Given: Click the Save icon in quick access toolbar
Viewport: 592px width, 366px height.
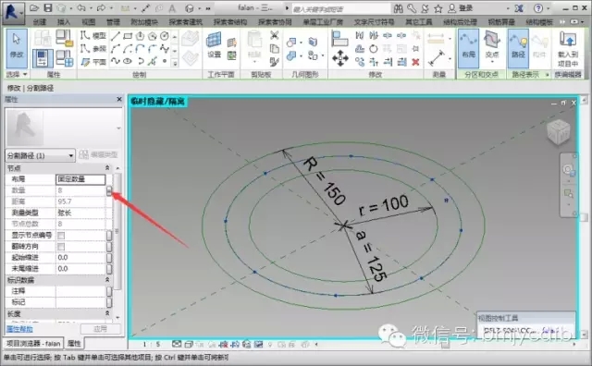Looking at the screenshot, I should click(48, 8).
